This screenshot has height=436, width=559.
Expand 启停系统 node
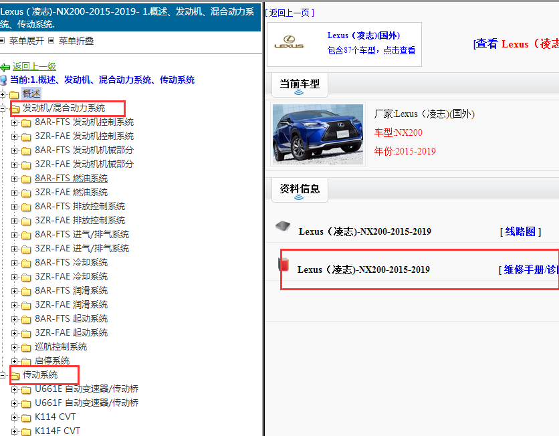pos(14,361)
